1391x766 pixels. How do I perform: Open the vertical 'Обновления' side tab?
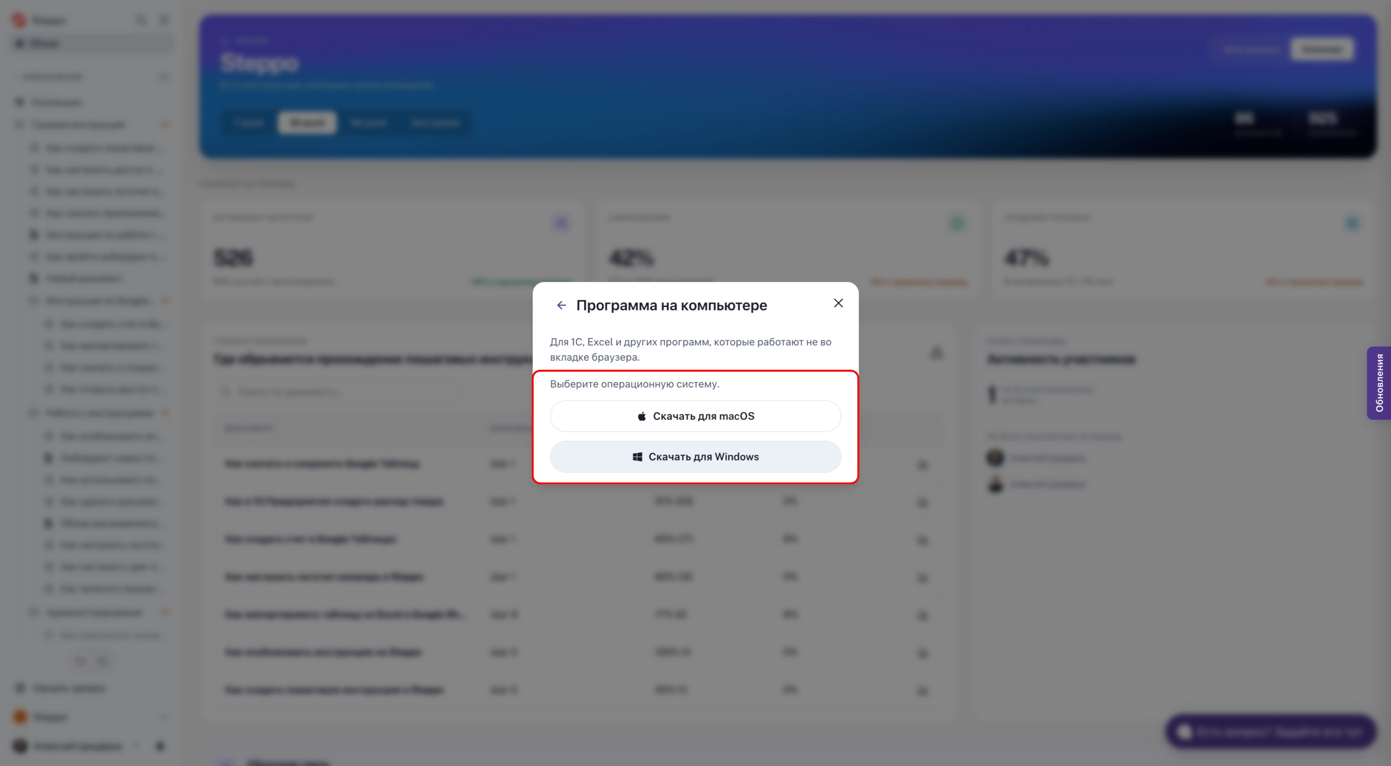pos(1379,383)
